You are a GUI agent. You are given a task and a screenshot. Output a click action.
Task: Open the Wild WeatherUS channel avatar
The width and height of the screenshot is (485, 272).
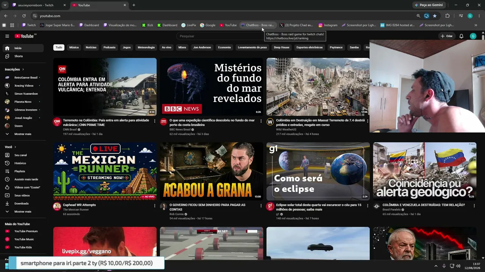click(270, 122)
